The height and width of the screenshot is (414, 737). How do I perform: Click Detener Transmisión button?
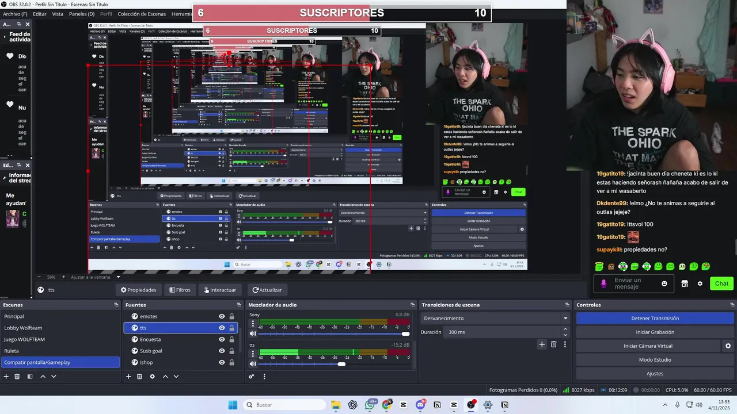(655, 319)
